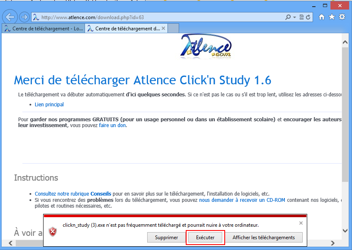Image resolution: width=352 pixels, height=250 pixels.
Task: Click 'Afficher les téléchargements' button
Action: (x=264, y=238)
